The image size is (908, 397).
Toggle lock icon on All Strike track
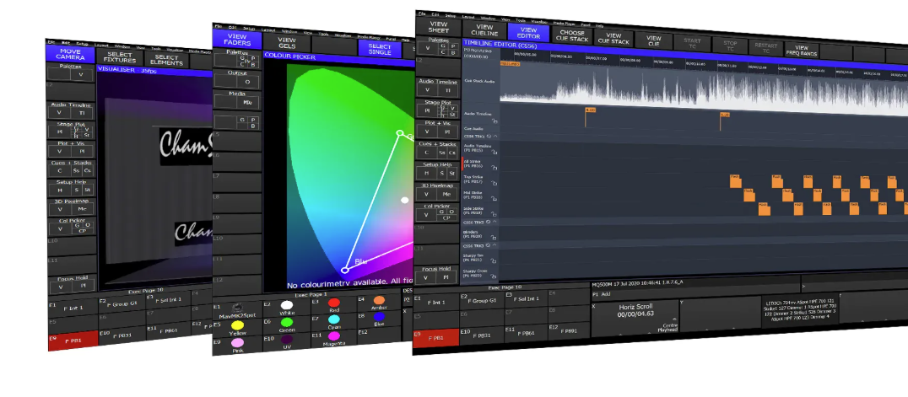[495, 167]
